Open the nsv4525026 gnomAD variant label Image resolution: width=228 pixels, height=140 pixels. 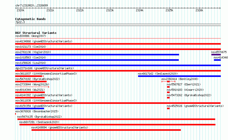pos(195,106)
